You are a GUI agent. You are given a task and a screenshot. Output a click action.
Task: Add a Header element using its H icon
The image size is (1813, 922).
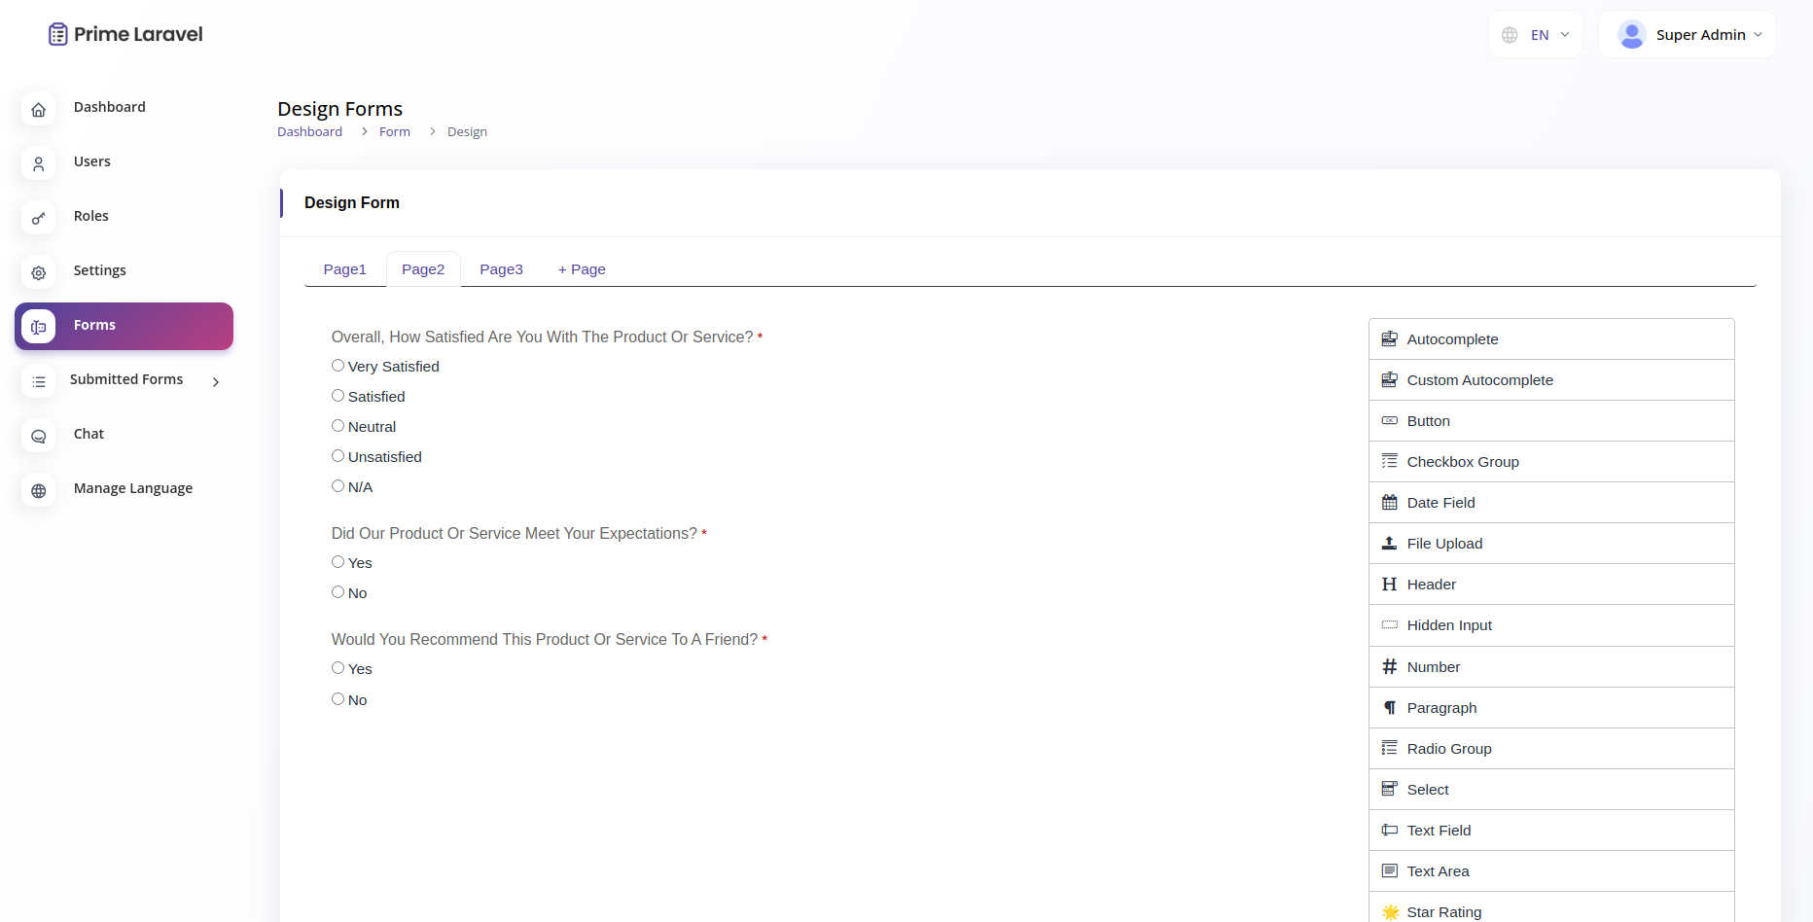(x=1390, y=584)
